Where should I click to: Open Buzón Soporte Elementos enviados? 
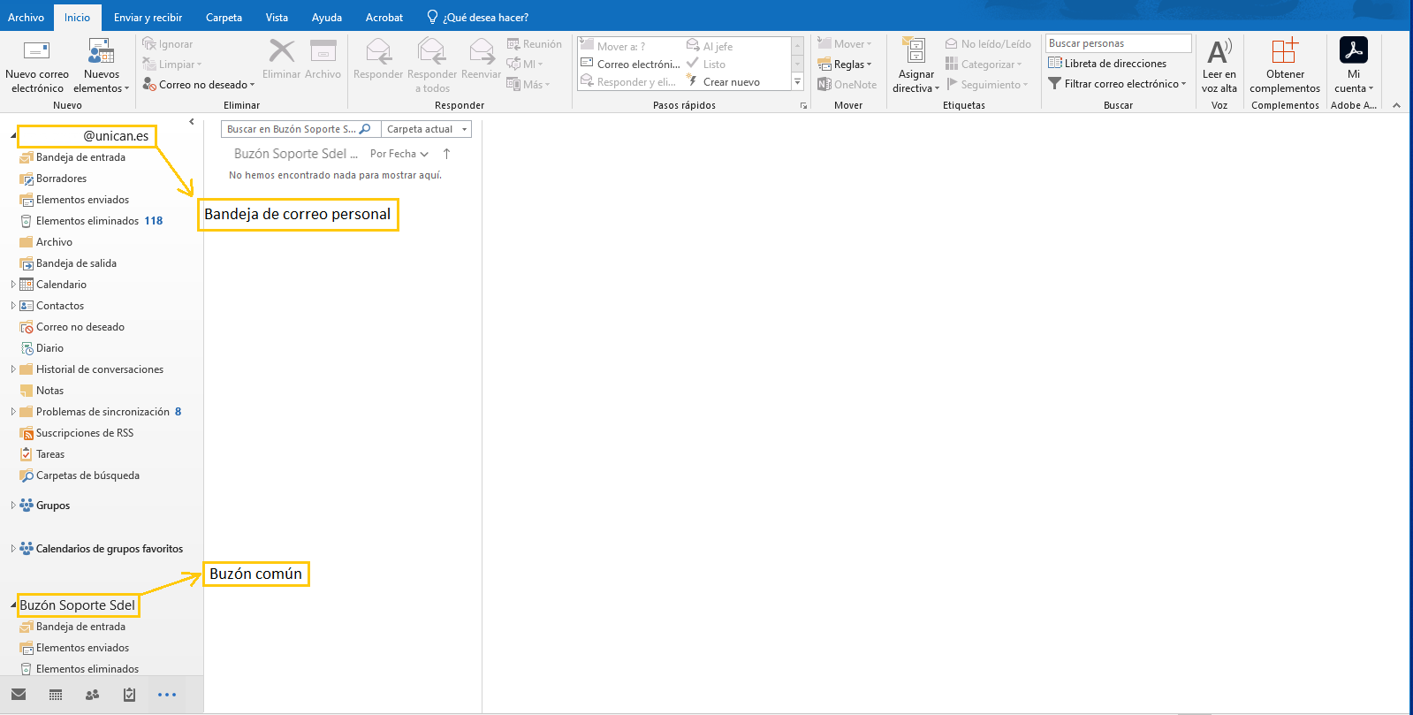82,648
